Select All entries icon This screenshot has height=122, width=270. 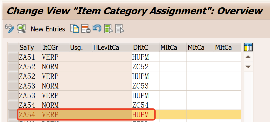tap(108, 29)
